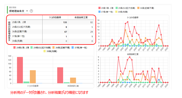Toggle yellow 39条(先願) swatch in line chart legend
Viewport: 182px width, 98px height.
[x=117, y=12]
